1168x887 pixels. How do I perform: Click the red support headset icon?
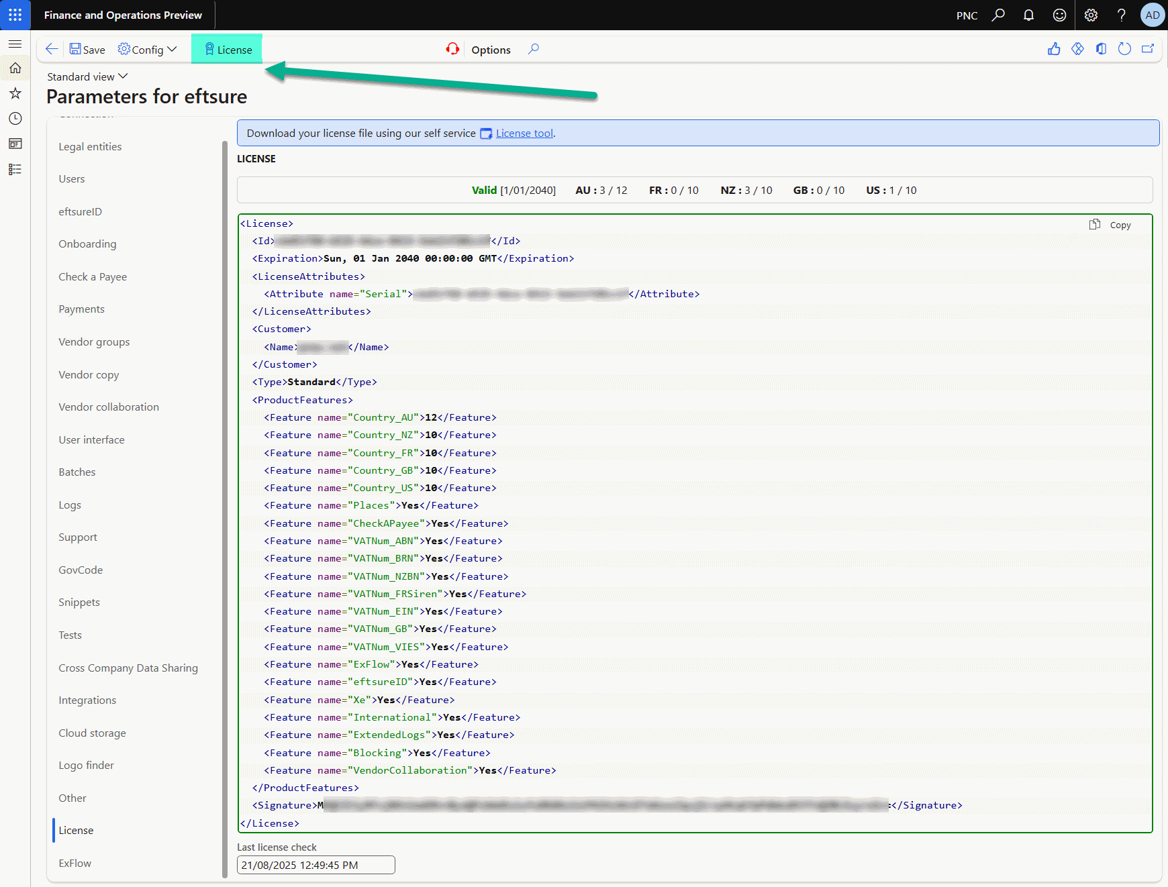452,49
